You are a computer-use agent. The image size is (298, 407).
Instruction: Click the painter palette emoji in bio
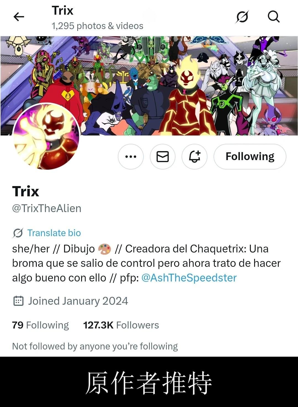(x=104, y=249)
